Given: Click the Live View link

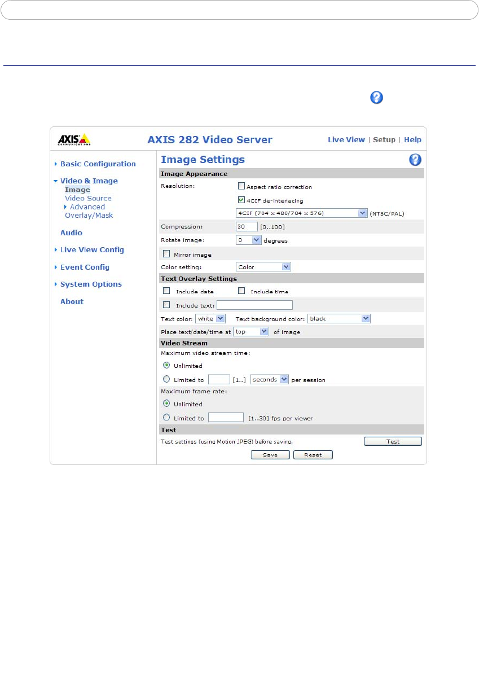Looking at the screenshot, I should [x=346, y=139].
